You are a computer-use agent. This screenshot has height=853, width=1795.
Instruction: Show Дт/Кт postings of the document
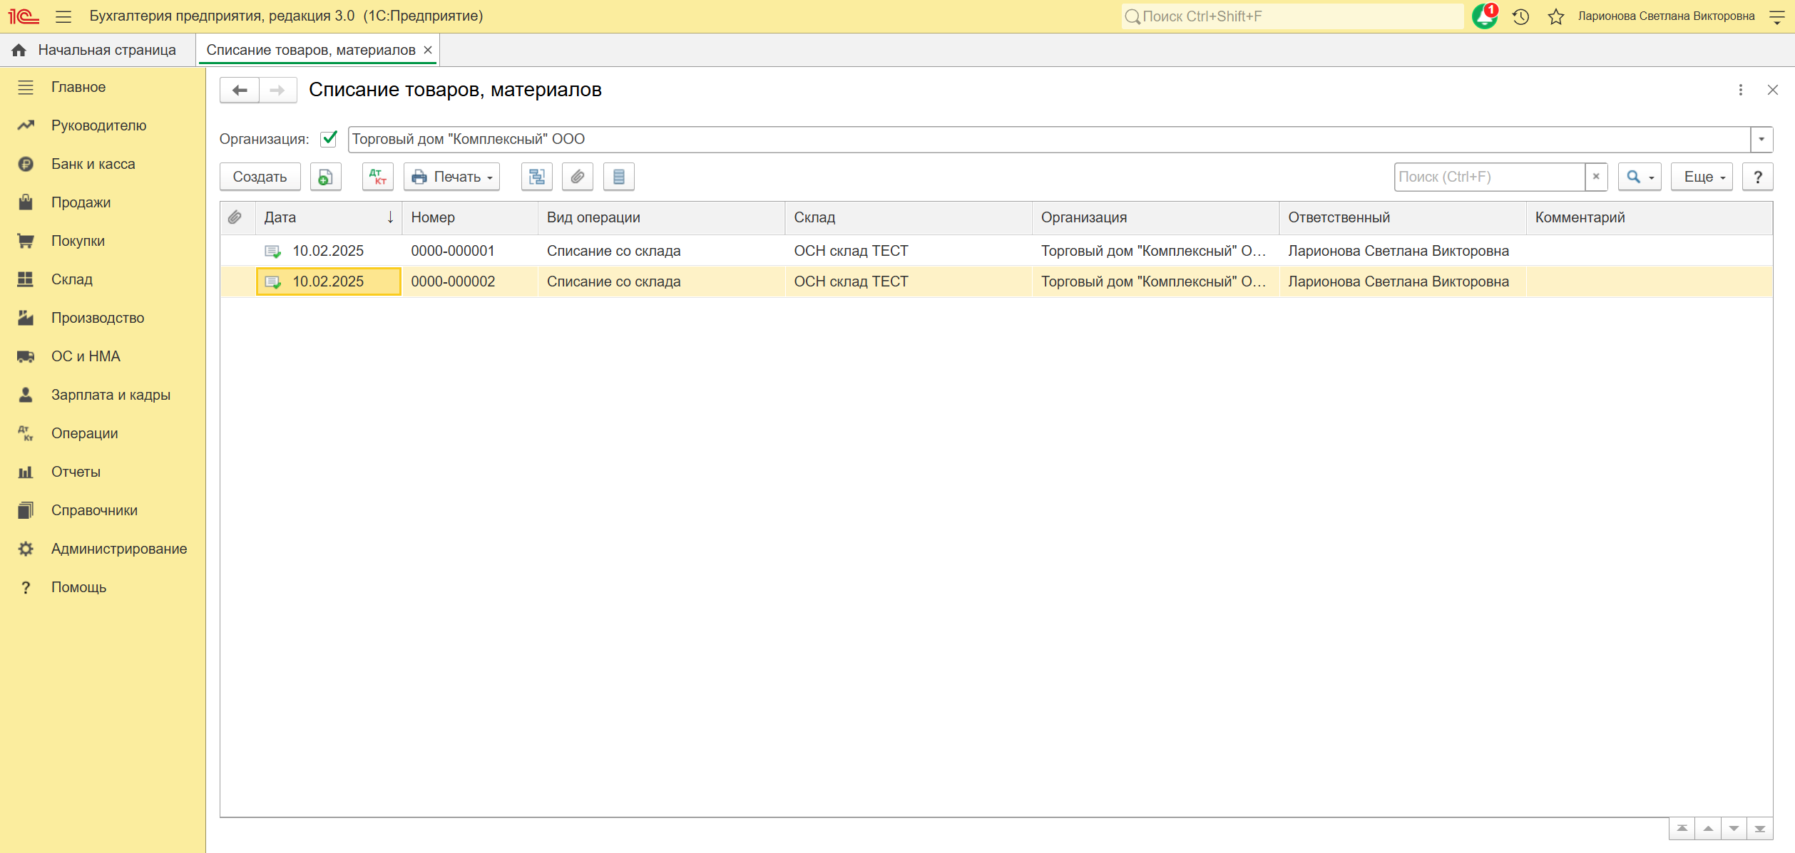click(377, 177)
